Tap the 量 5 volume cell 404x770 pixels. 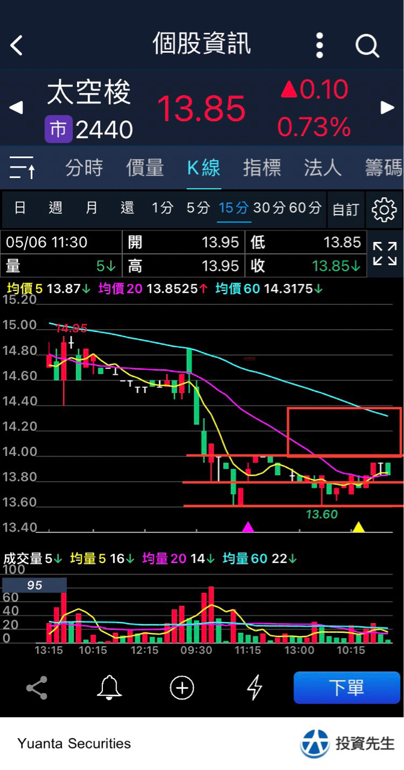point(61,265)
